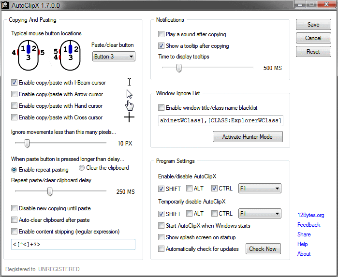Click the Ignore movements pixels slider thumb
The height and width of the screenshot is (277, 338).
(x=27, y=144)
